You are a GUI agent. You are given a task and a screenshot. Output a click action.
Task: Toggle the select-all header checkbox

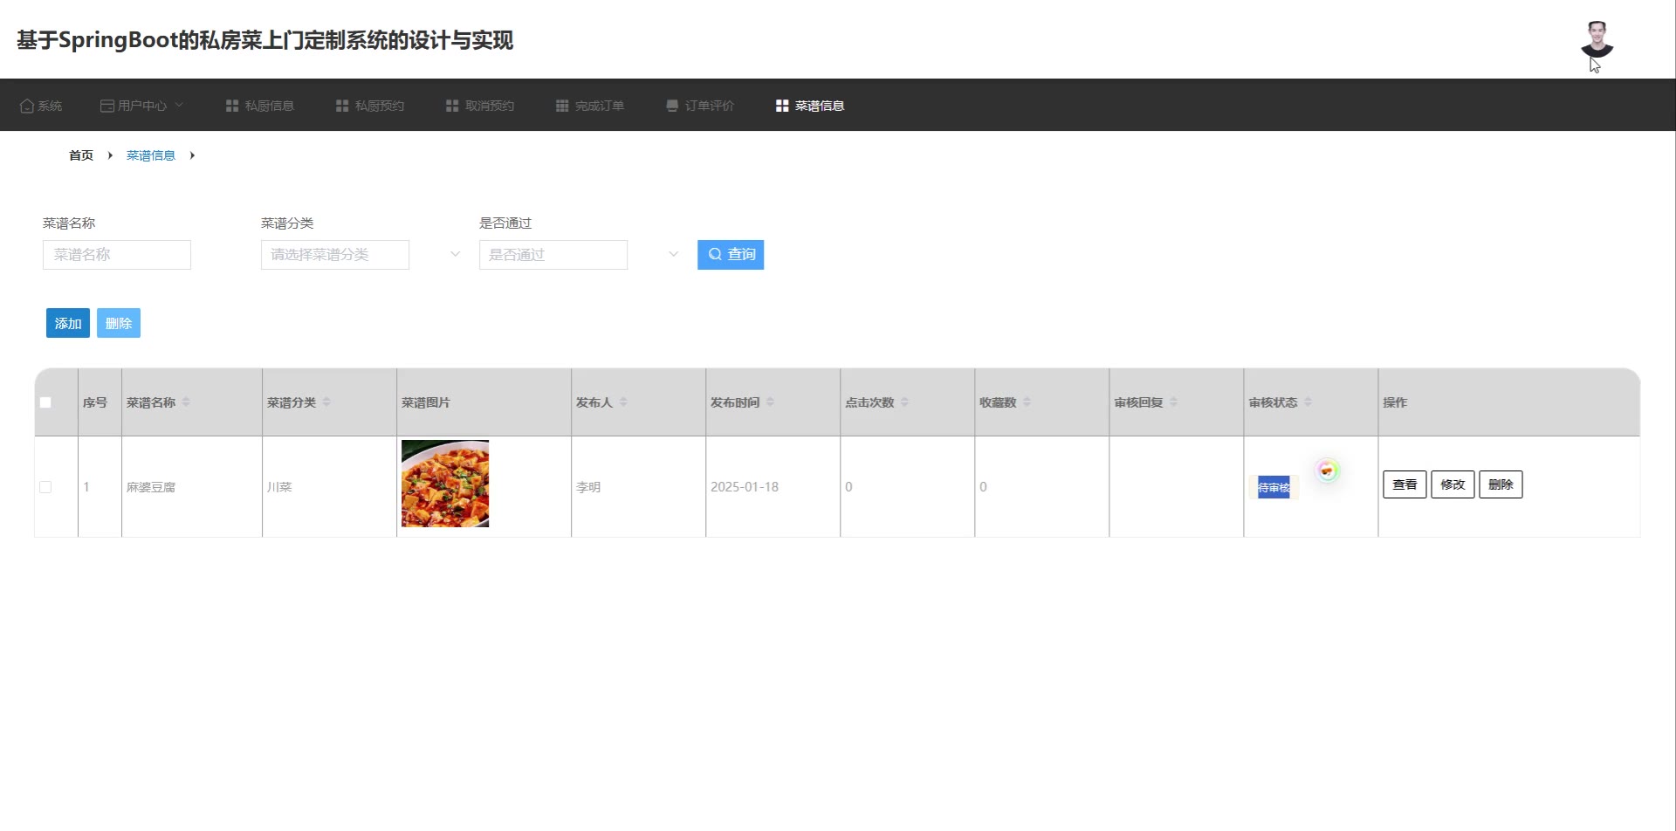[45, 402]
